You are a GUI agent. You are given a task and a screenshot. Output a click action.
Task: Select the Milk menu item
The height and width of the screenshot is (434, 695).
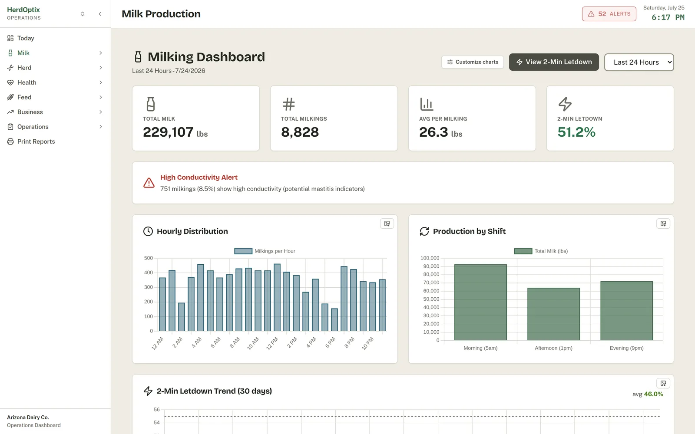[56, 53]
